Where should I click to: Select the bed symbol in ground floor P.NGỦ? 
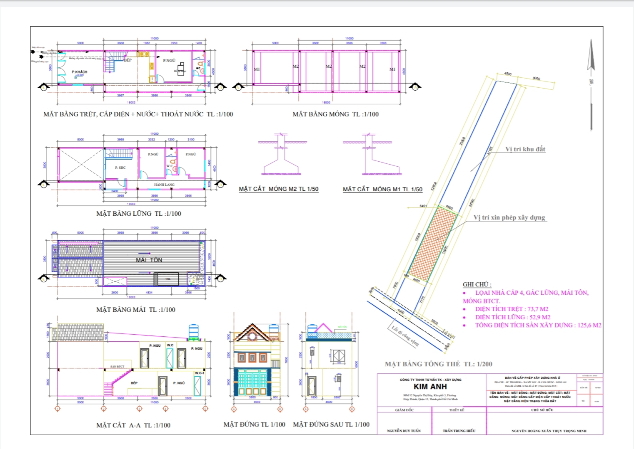pyautogui.click(x=181, y=69)
